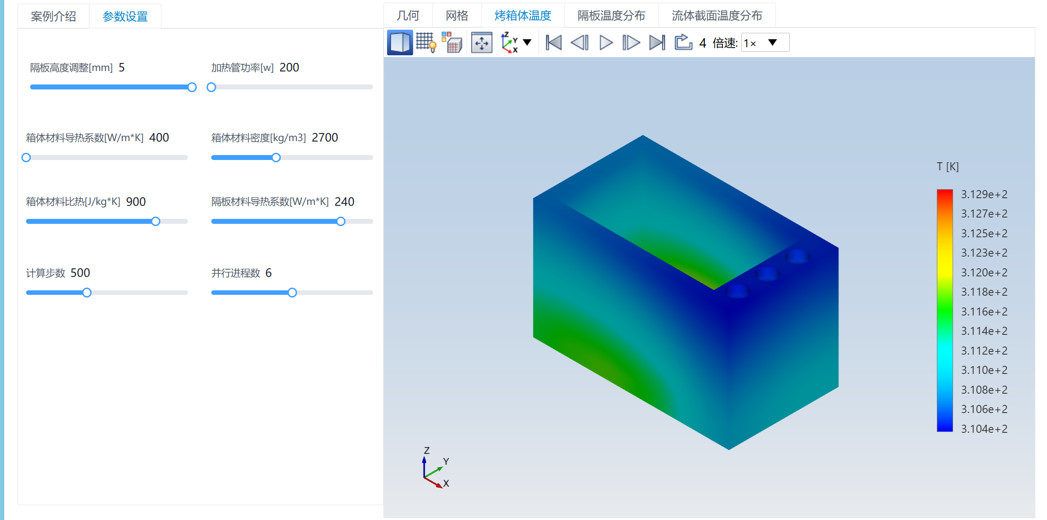The width and height of the screenshot is (1047, 520).
Task: Play the temperature animation
Action: click(606, 43)
